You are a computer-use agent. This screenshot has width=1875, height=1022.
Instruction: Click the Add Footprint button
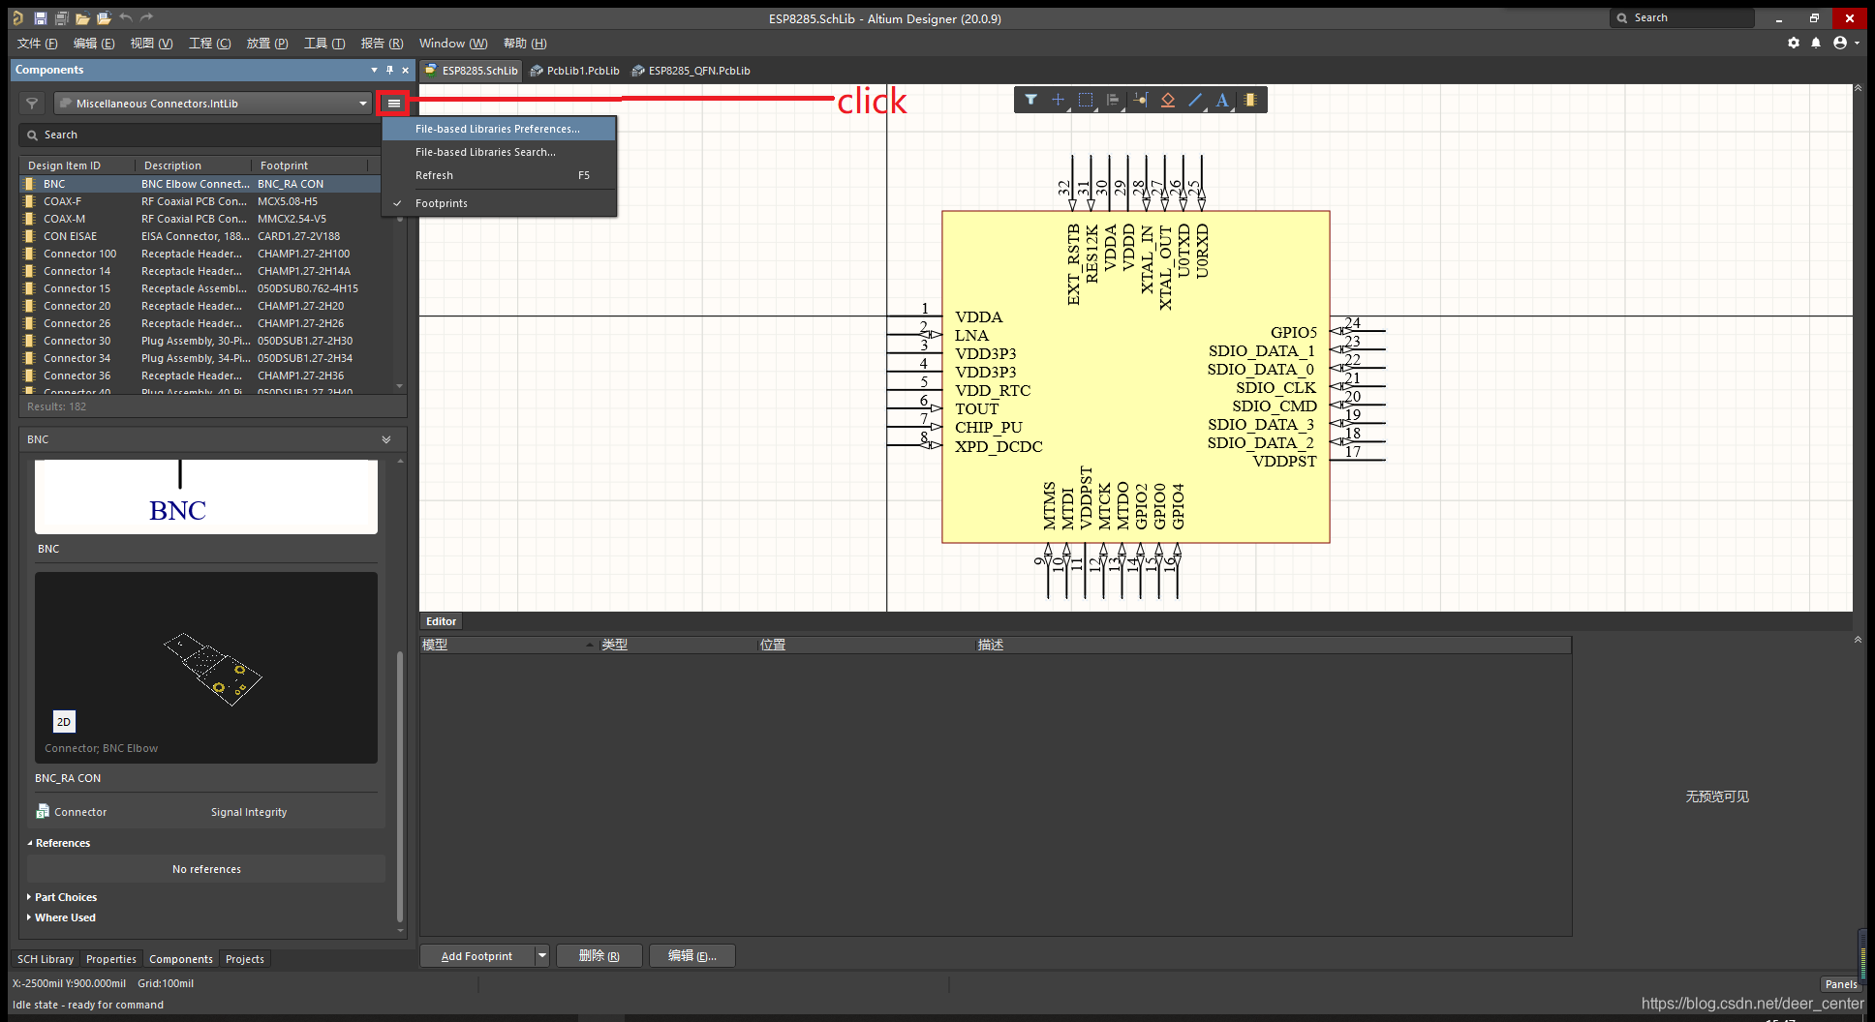coord(476,956)
